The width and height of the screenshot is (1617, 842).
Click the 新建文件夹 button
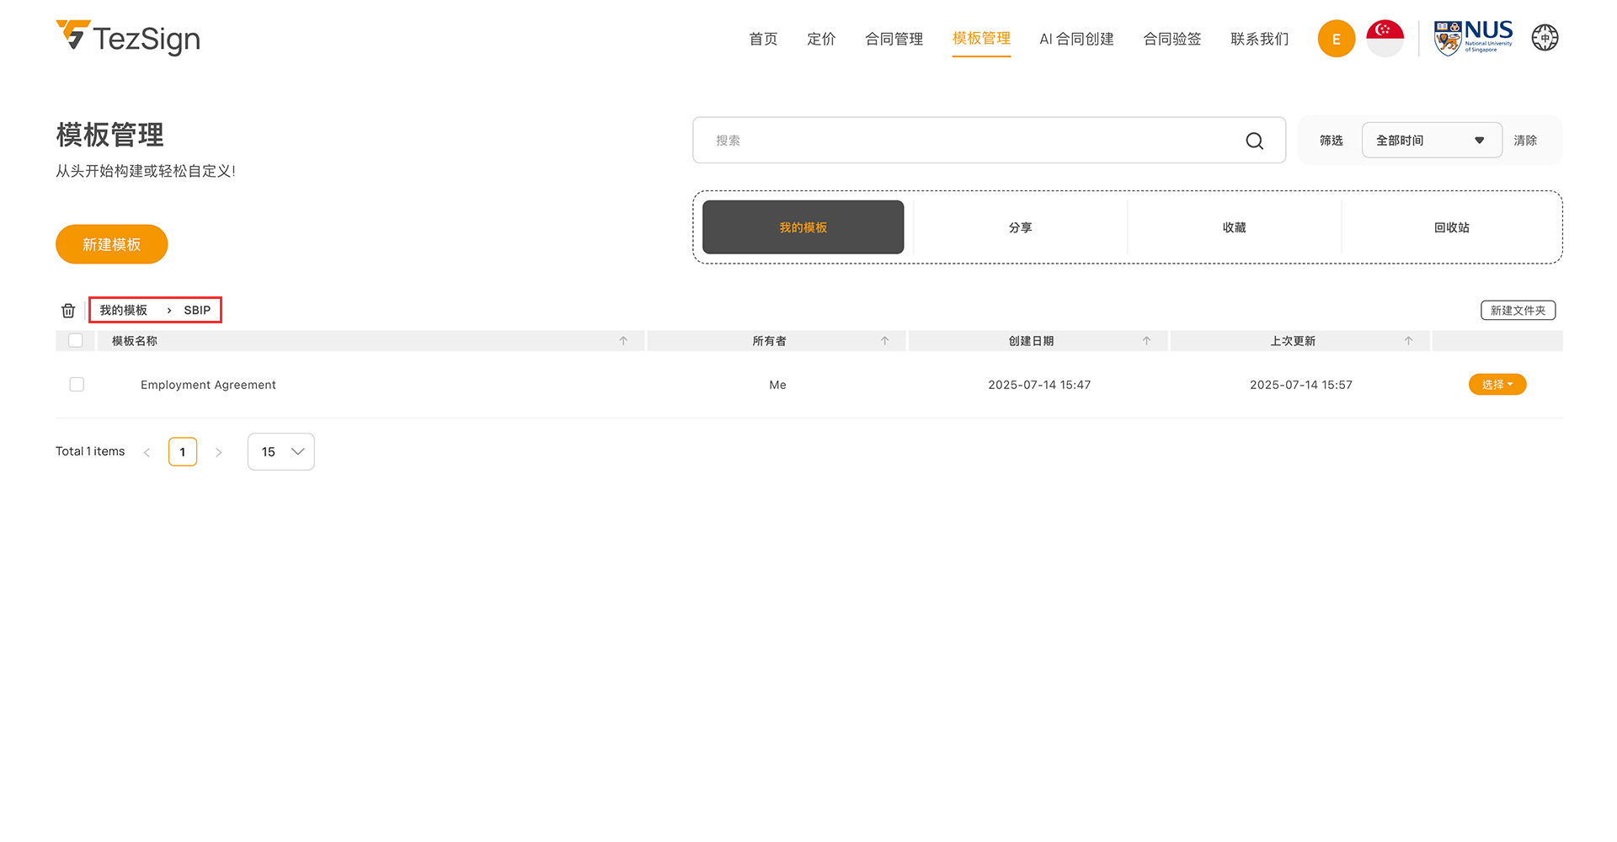[x=1518, y=311]
